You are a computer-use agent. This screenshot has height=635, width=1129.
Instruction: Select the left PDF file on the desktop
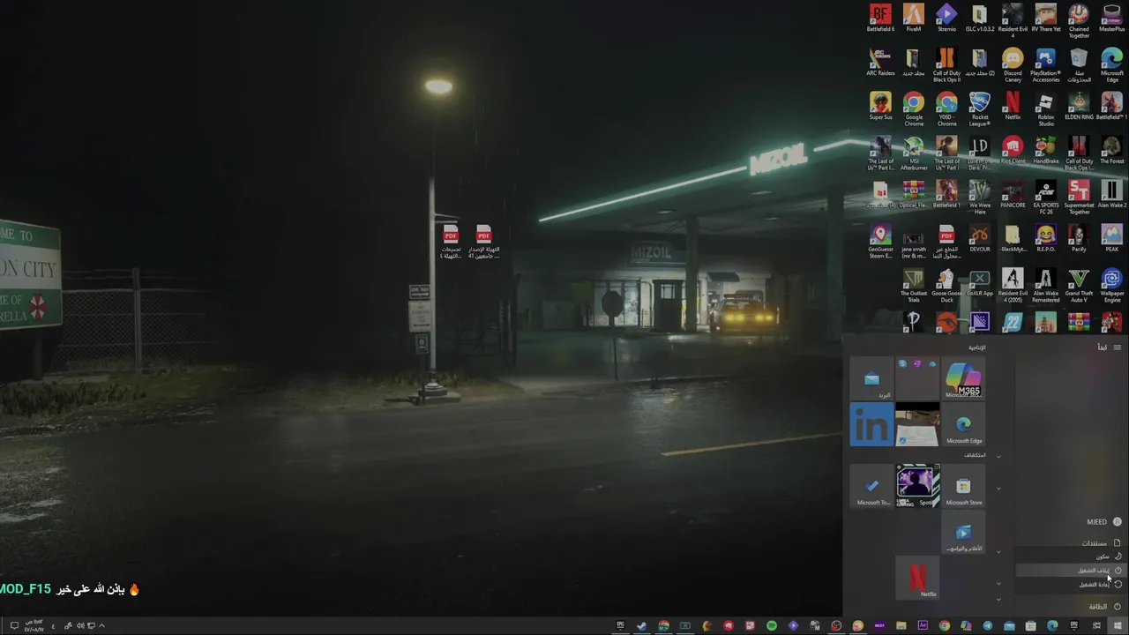[x=451, y=242]
